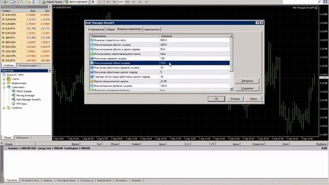Click icon of 'Минимум средств на счету' row
Screen dimensions: 329x185
click(92, 40)
